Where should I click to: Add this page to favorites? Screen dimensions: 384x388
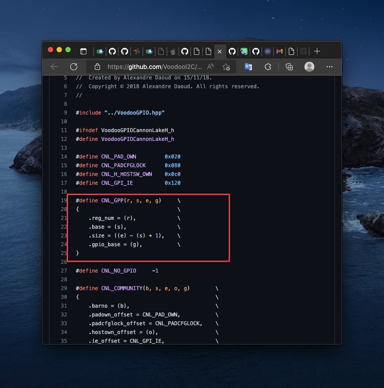[226, 67]
